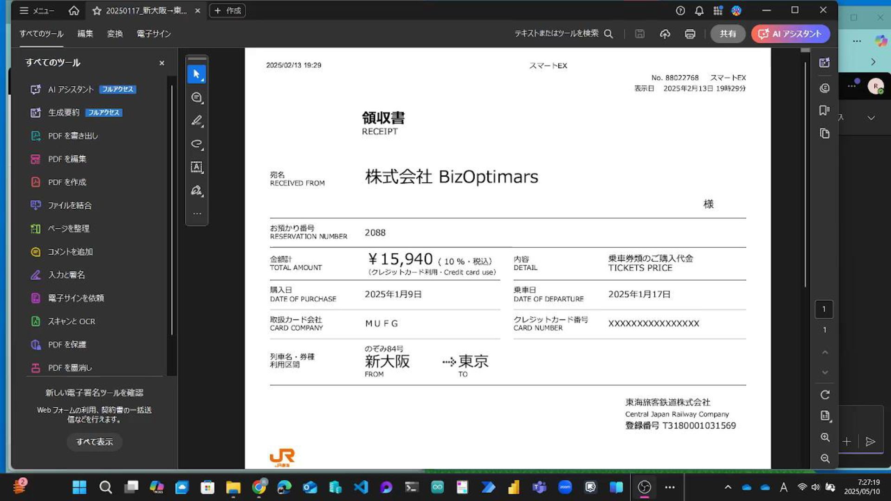Choose the text box tool

coord(196,167)
